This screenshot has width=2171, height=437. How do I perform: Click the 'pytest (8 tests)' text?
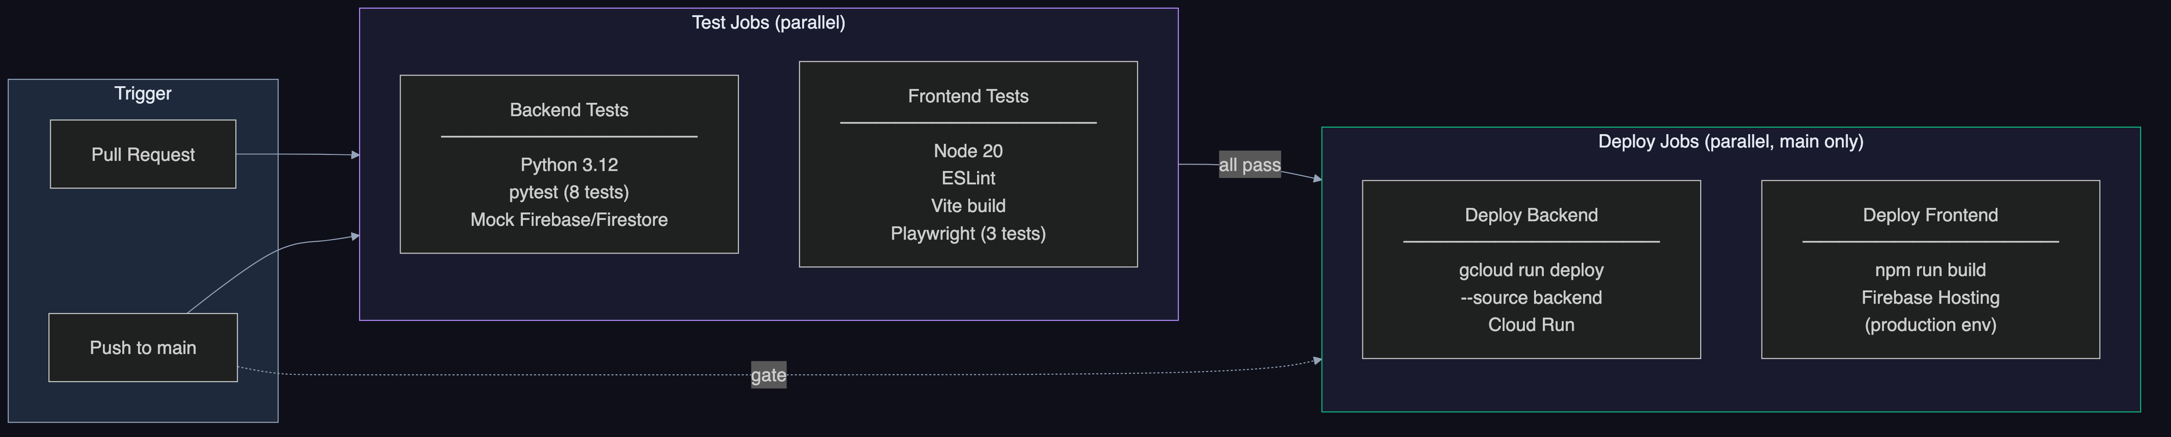tap(569, 192)
